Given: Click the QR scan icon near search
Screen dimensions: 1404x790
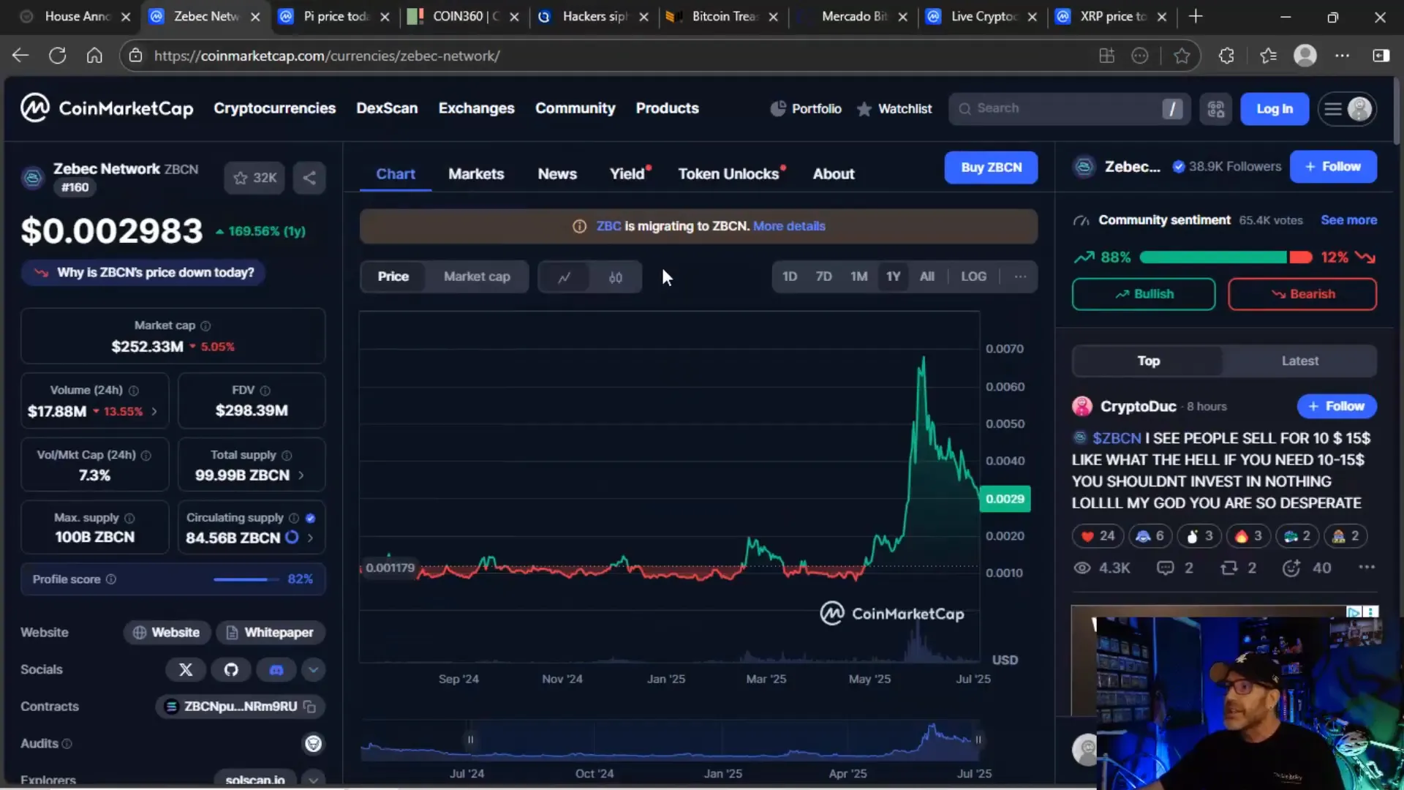Looking at the screenshot, I should (1215, 109).
